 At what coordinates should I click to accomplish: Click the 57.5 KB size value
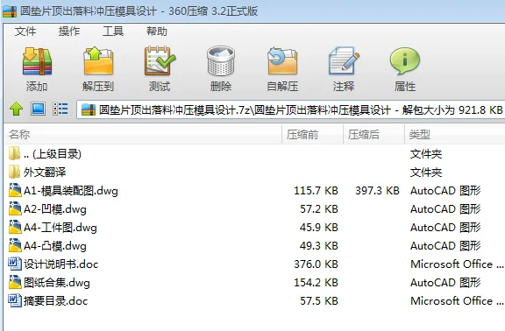319,300
